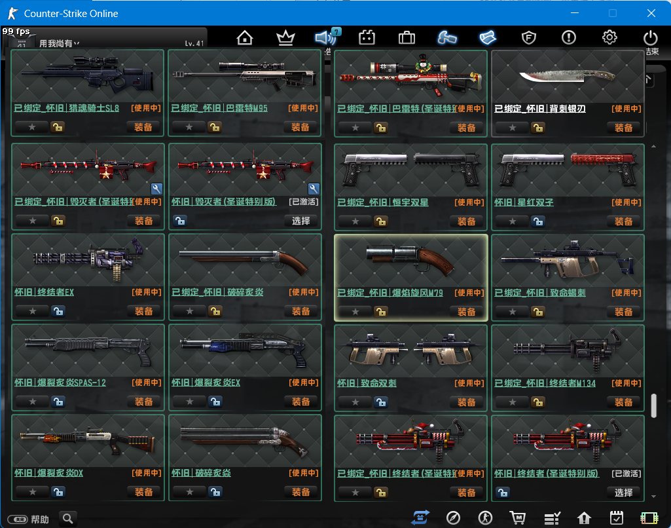Click the scrollbar down arrow
Viewport: 671px width, 528px height.
coord(654,497)
